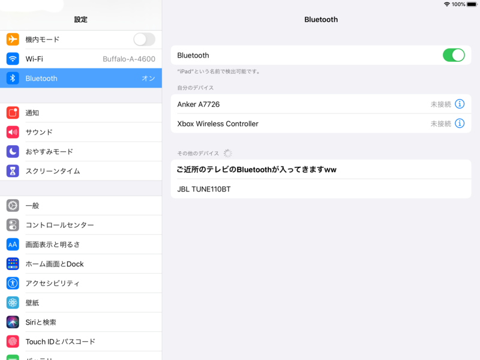Tap the AA Display & Brightness icon
Image resolution: width=480 pixels, height=360 pixels.
13,244
